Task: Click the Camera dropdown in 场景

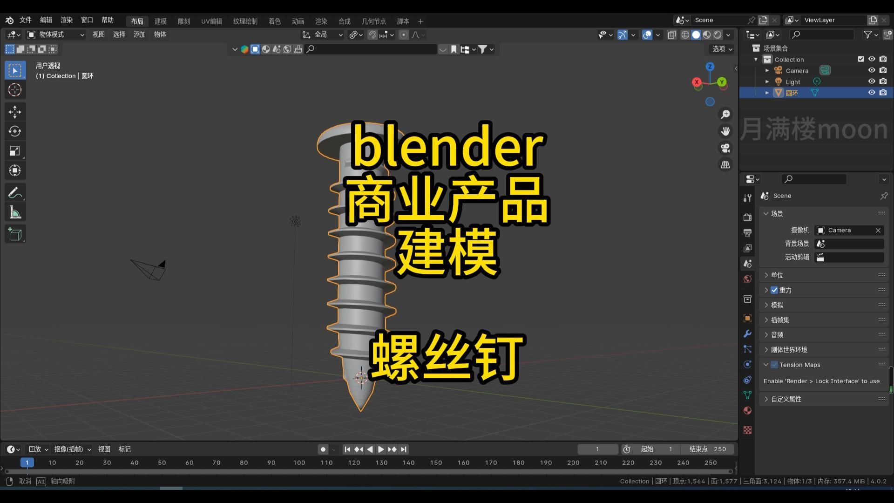Action: tap(850, 230)
